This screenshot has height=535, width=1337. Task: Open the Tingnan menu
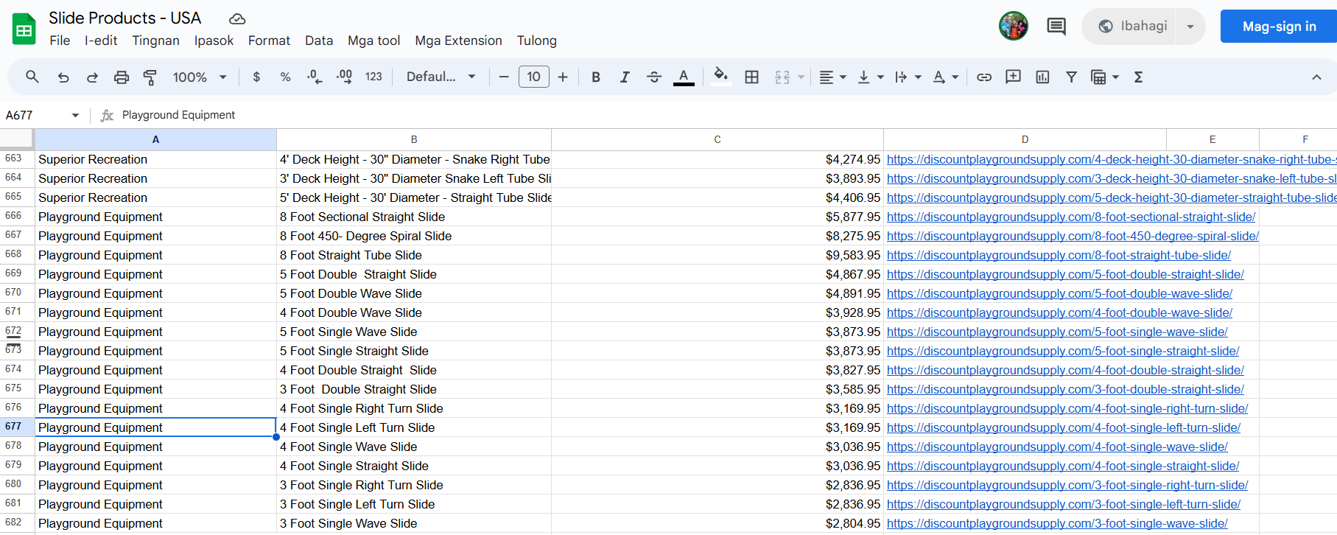pyautogui.click(x=155, y=41)
